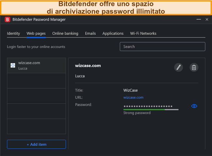The image size is (212, 156).
Task: Click the masked password dots field
Action: click(x=148, y=106)
